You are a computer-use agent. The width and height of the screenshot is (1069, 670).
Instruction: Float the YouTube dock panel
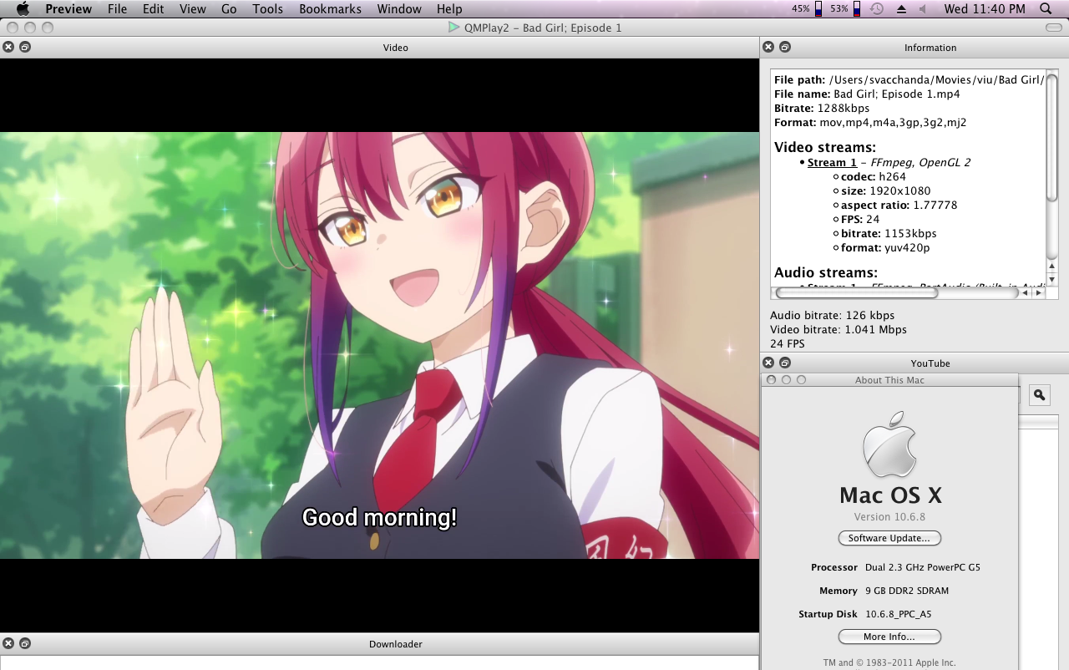[x=785, y=363]
